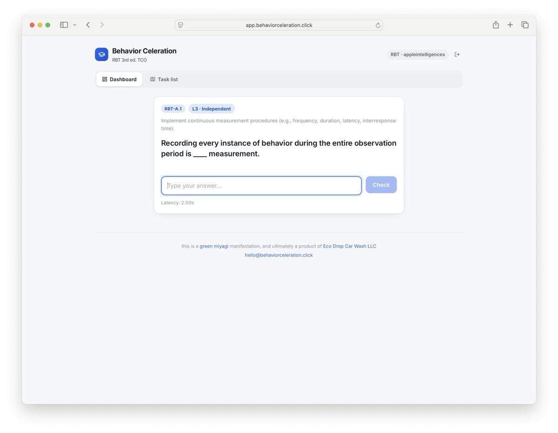Focus the 'Type your answer...' input field

click(261, 185)
